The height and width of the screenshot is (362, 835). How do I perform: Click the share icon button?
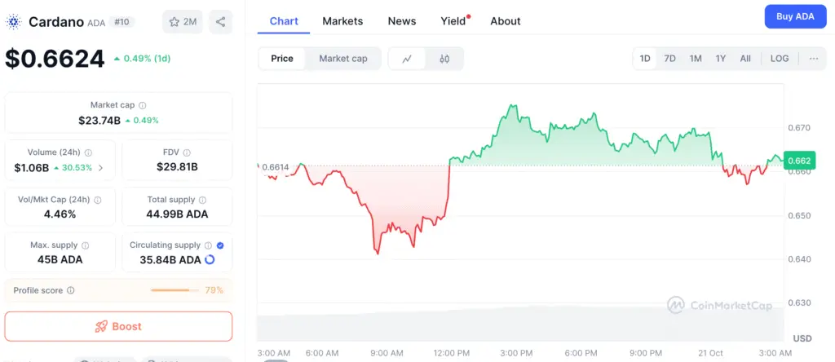tap(221, 22)
